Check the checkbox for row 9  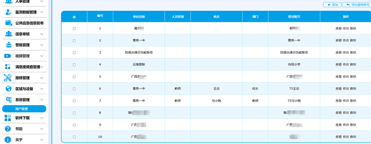click(74, 125)
